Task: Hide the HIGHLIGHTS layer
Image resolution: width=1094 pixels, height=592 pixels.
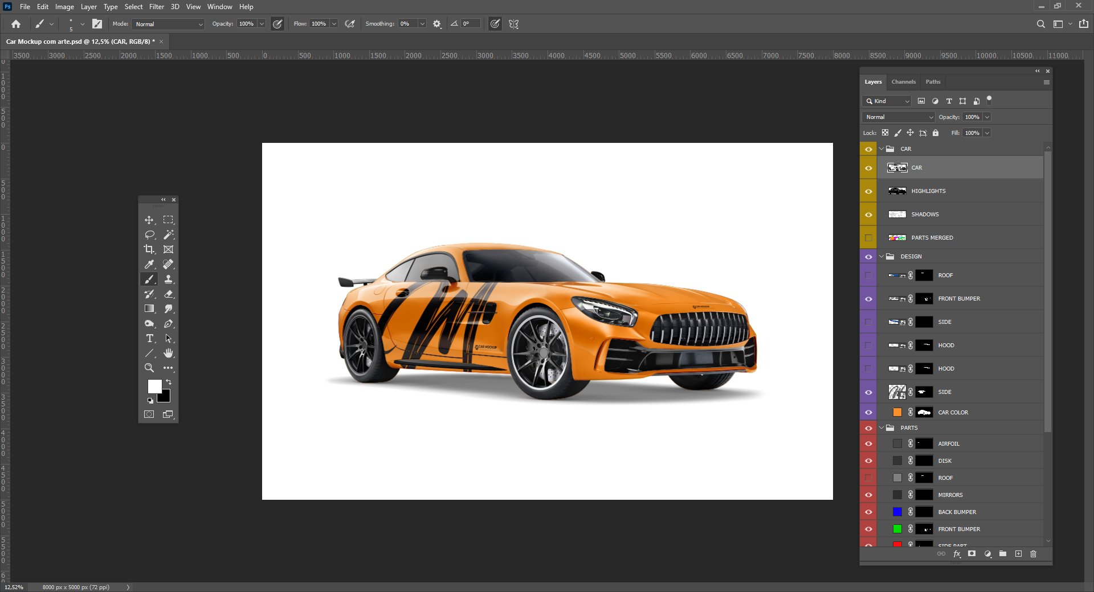Action: (x=868, y=191)
